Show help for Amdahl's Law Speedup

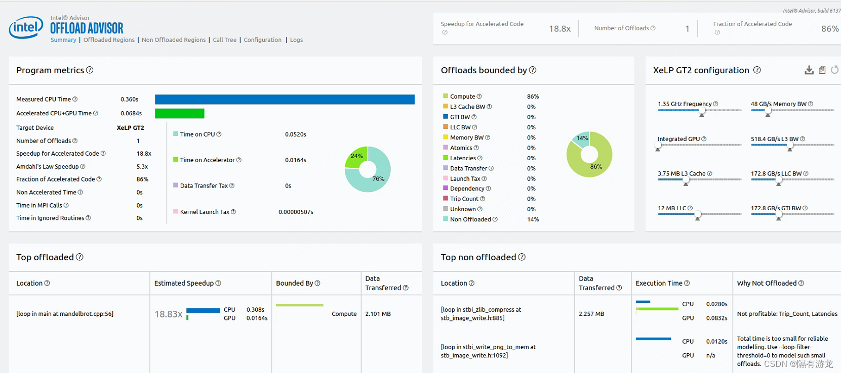tap(83, 167)
